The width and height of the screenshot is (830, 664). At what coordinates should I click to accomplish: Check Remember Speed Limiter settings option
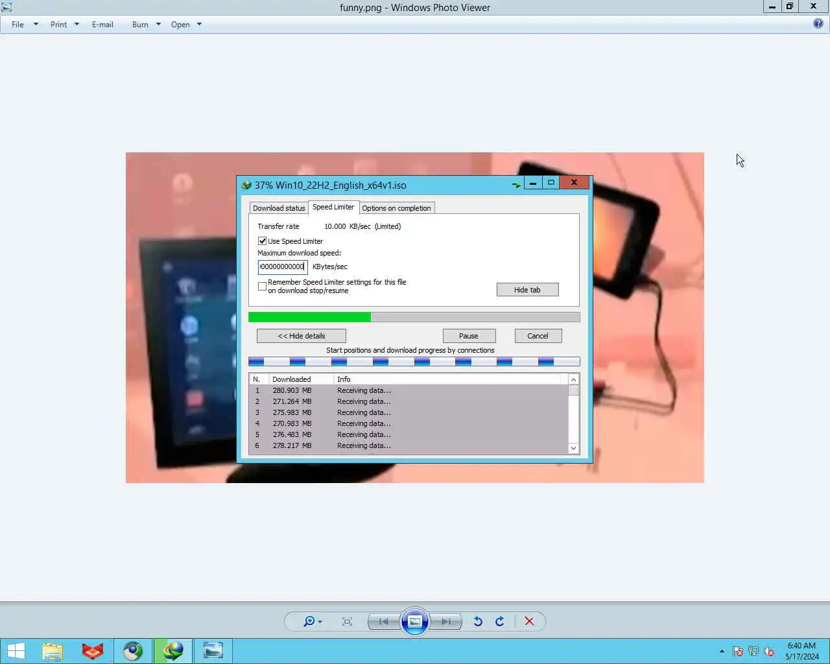pos(263,286)
